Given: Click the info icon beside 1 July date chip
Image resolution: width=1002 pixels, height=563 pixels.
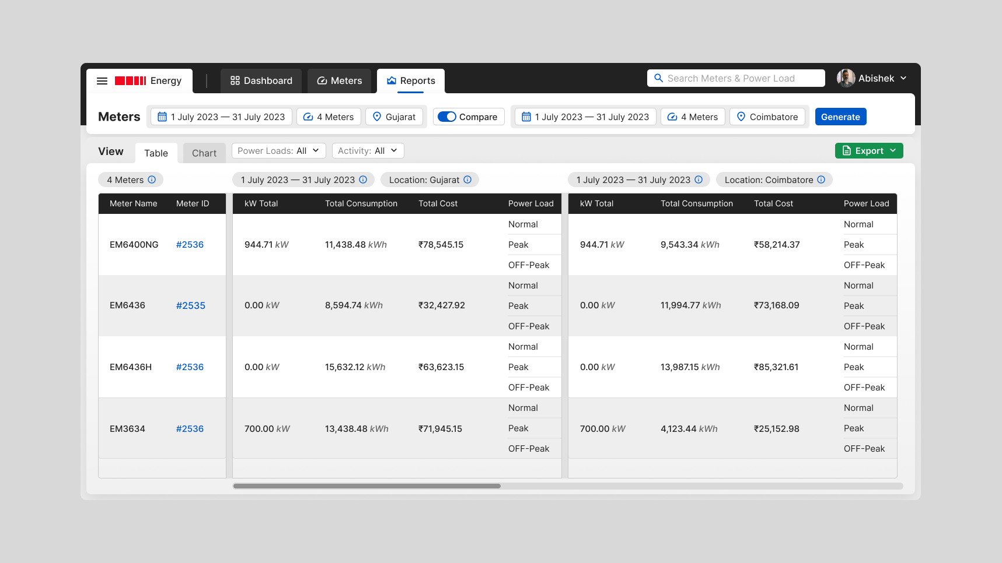Looking at the screenshot, I should (x=699, y=180).
